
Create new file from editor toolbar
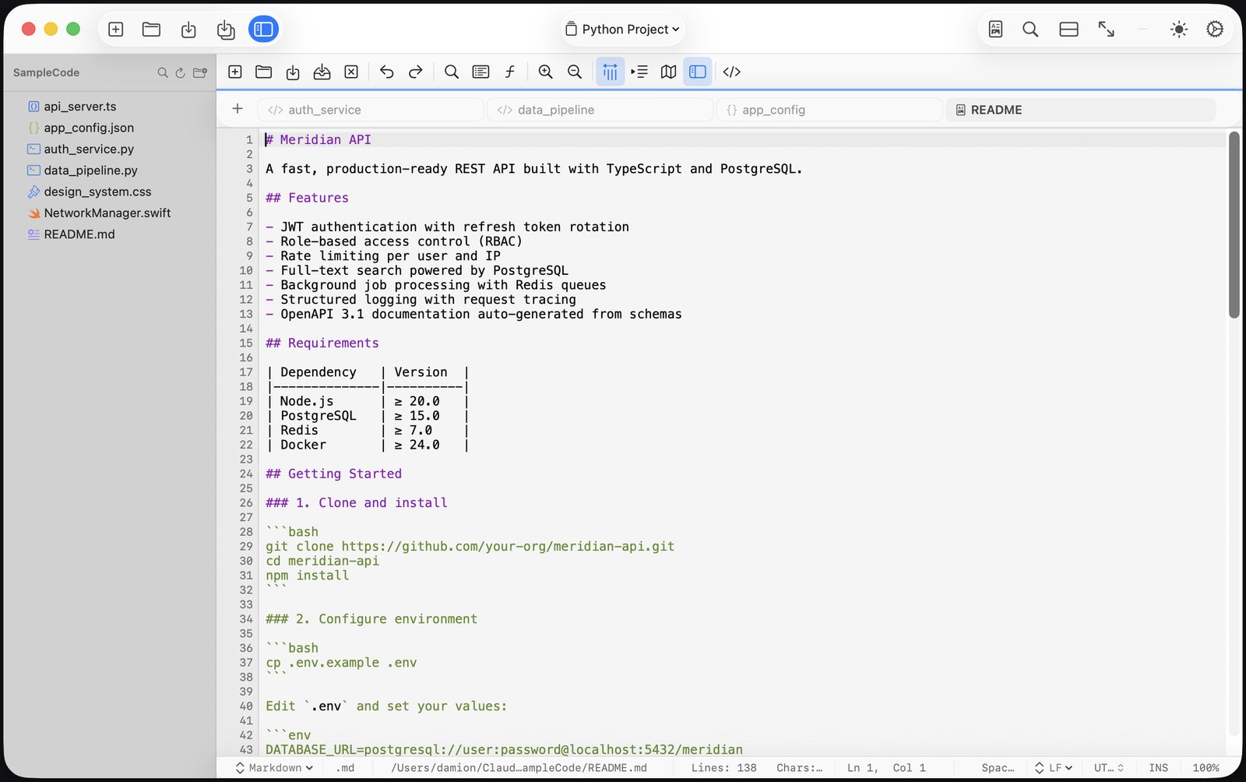(x=235, y=72)
